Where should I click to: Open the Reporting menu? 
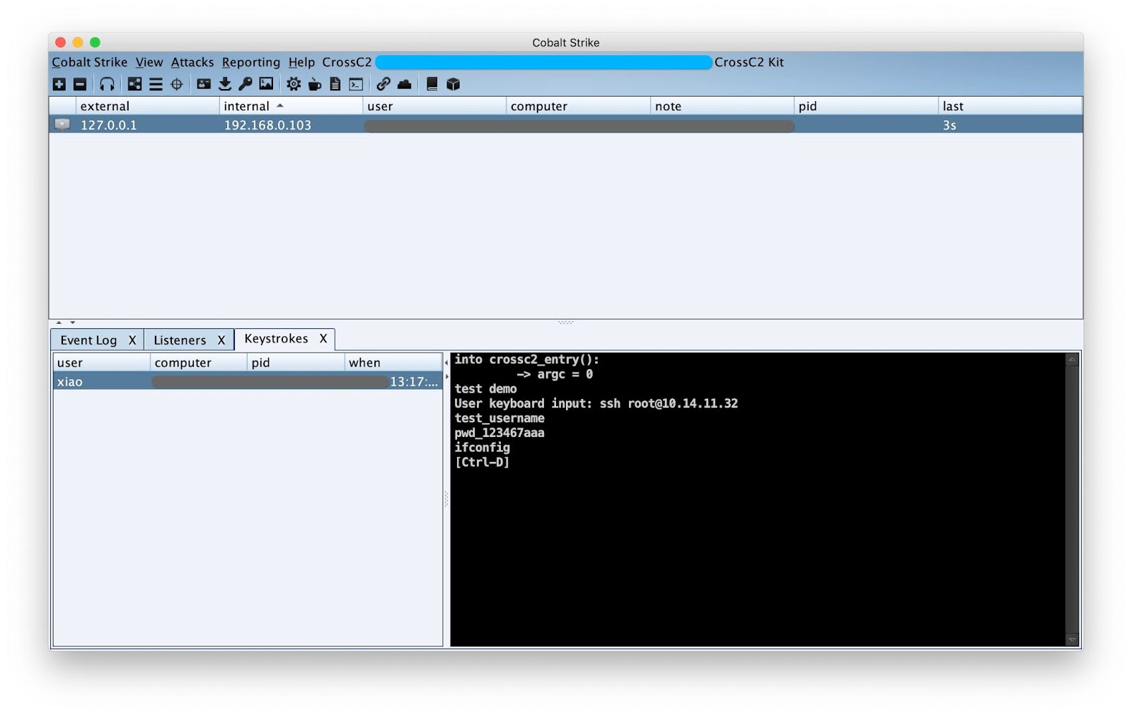click(x=251, y=62)
